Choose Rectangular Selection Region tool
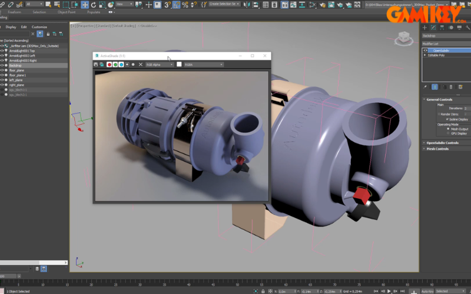The height and width of the screenshot is (294, 471). pyautogui.click(x=66, y=5)
